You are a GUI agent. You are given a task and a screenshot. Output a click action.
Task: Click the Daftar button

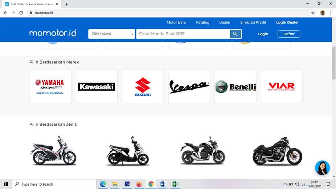point(289,34)
